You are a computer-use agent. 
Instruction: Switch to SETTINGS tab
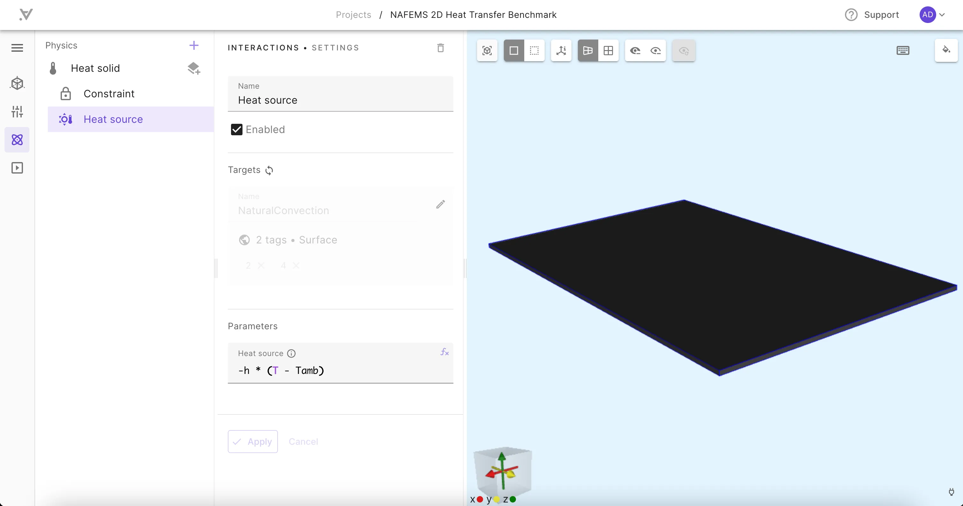click(336, 48)
